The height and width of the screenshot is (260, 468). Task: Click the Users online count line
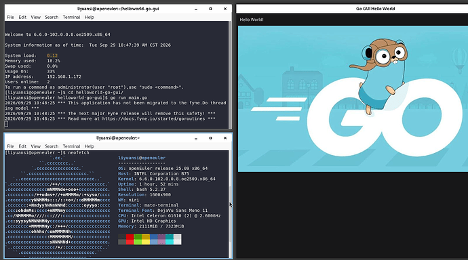coord(27,82)
